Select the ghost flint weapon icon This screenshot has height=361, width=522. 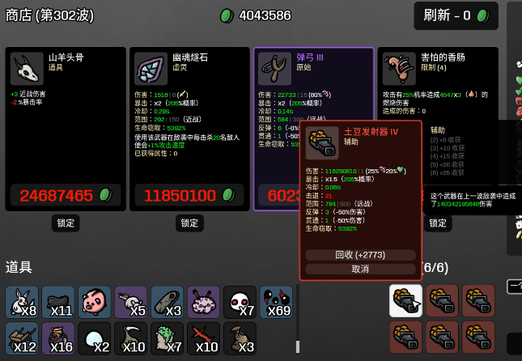151,69
